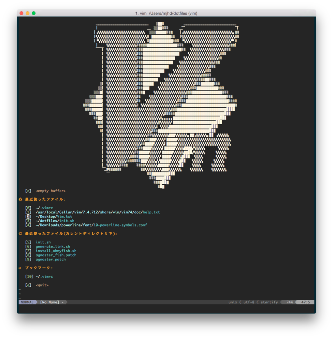Click the bullet icon beside ブックマーク:
The image size is (333, 338).
(x=20, y=268)
